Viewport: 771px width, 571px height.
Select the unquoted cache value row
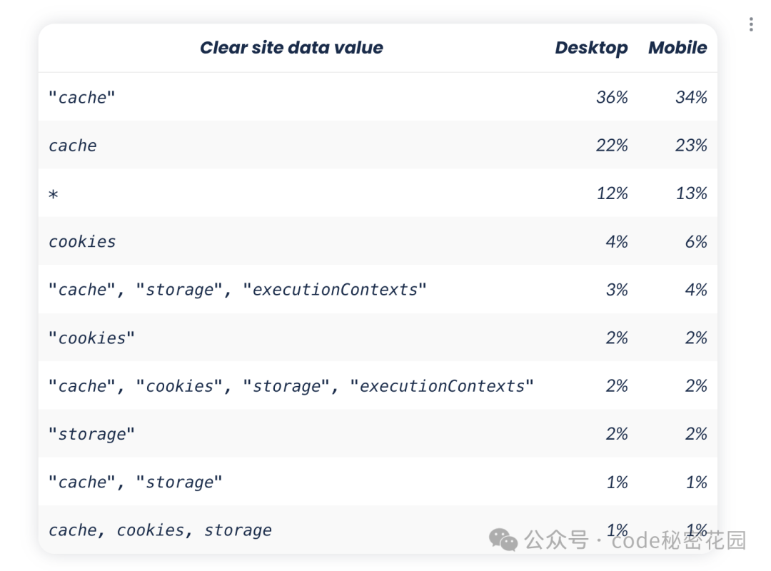coord(73,146)
